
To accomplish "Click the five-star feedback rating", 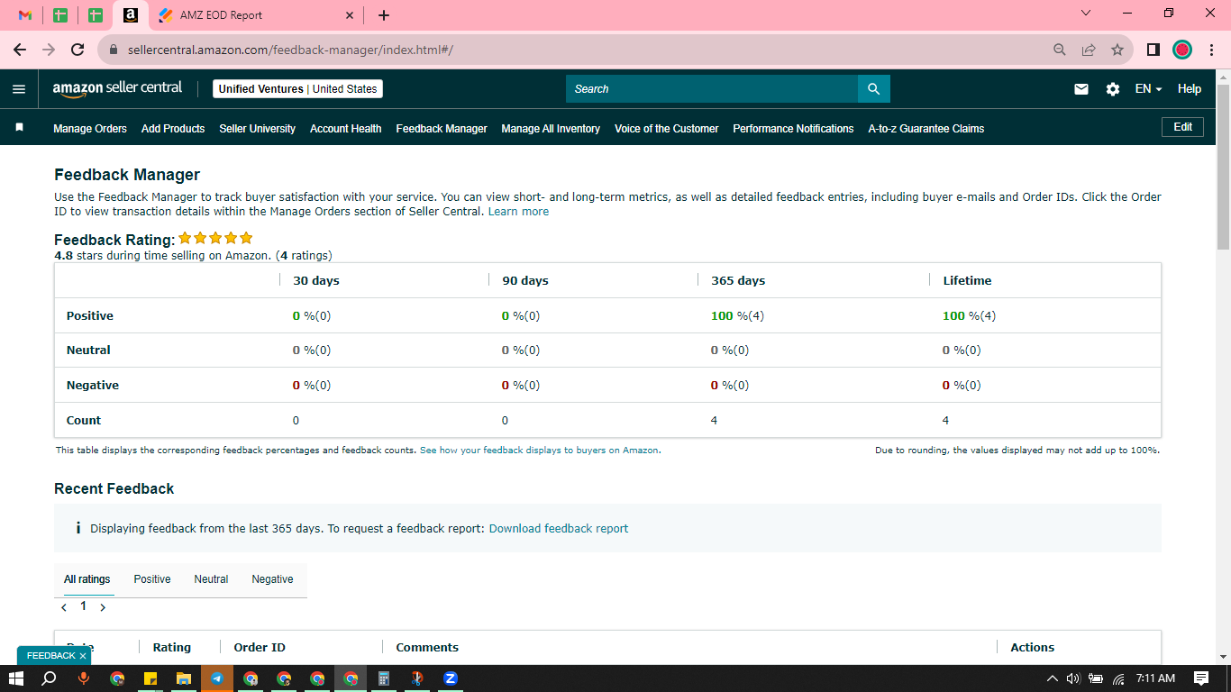I will click(215, 239).
